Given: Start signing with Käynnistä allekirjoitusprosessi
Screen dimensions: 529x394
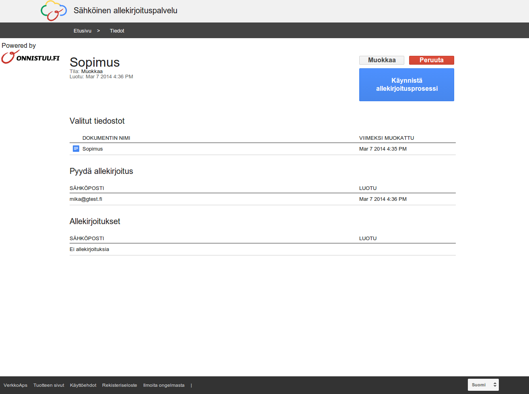Looking at the screenshot, I should (406, 85).
